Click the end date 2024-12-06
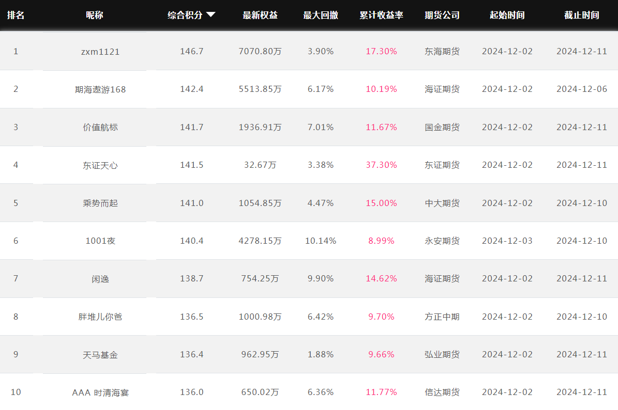This screenshot has width=618, height=410. (581, 89)
